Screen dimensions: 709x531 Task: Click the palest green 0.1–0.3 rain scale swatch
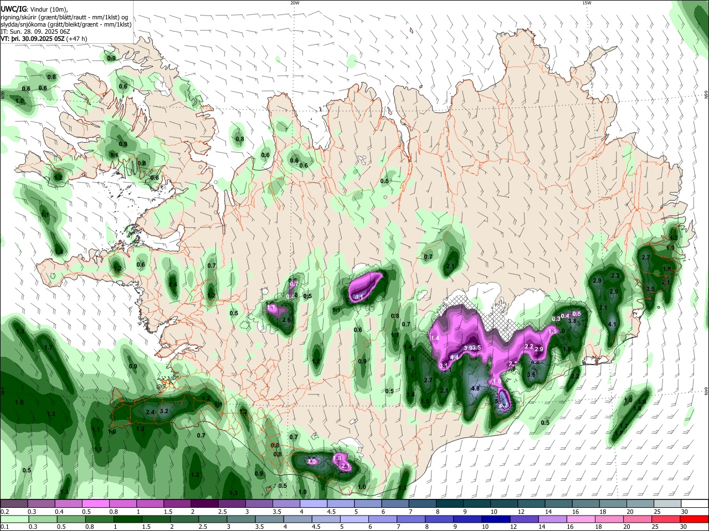pos(14,519)
